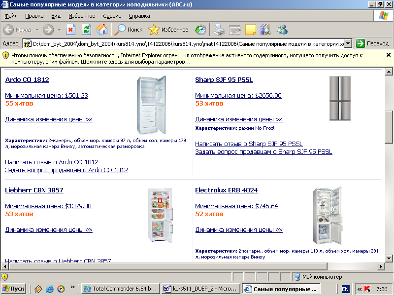Click the Переход (Go) button

(x=373, y=43)
